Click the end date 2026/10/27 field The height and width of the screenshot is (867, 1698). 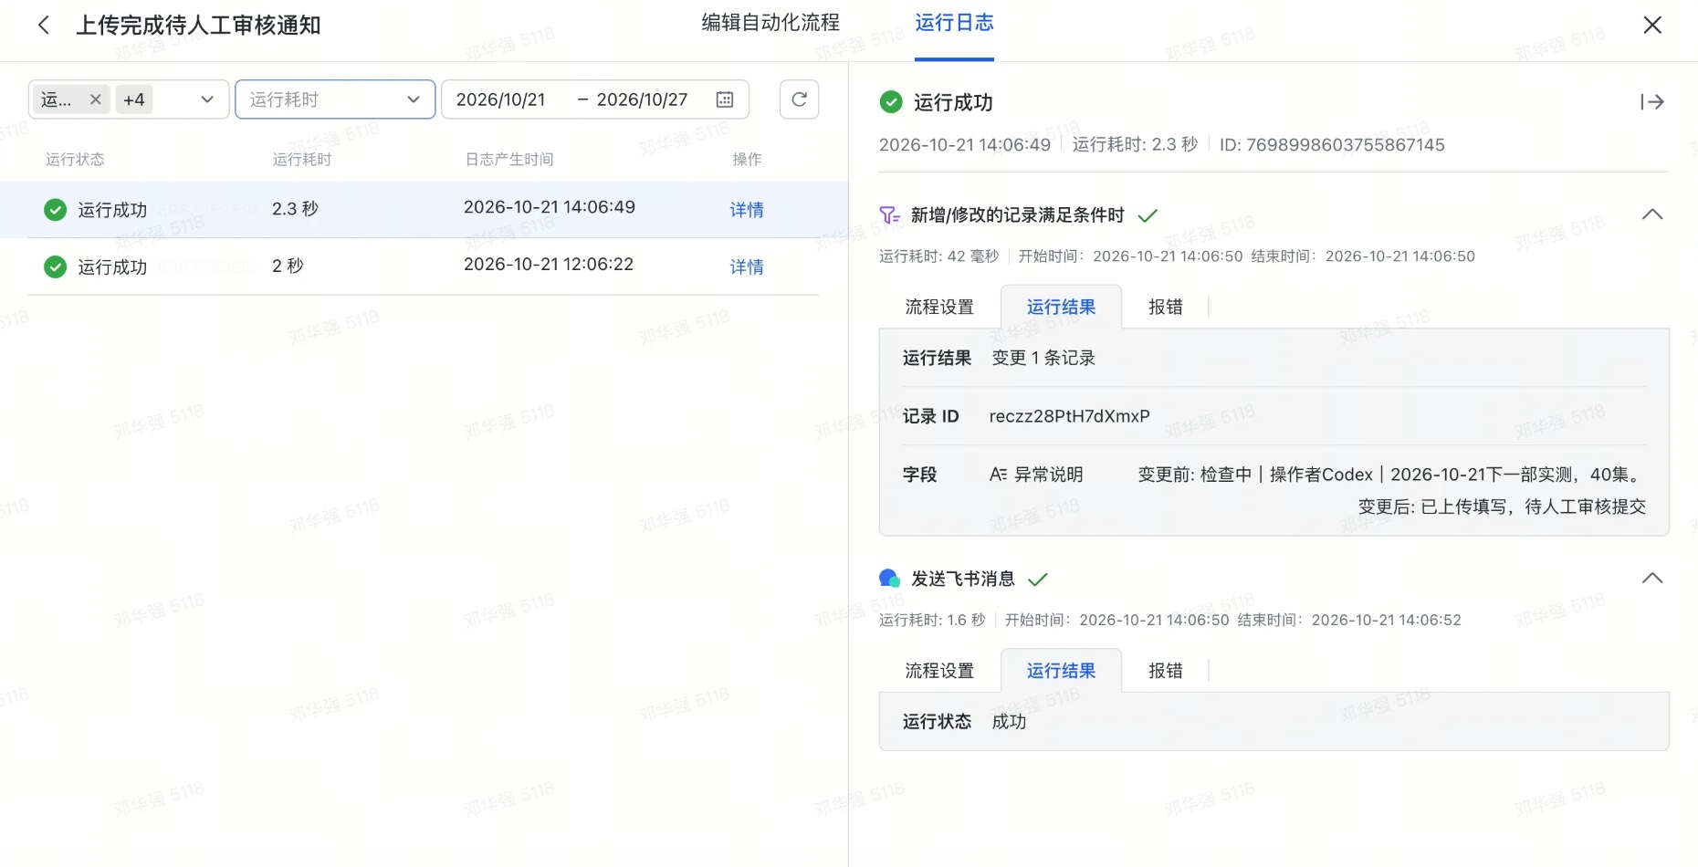(642, 99)
